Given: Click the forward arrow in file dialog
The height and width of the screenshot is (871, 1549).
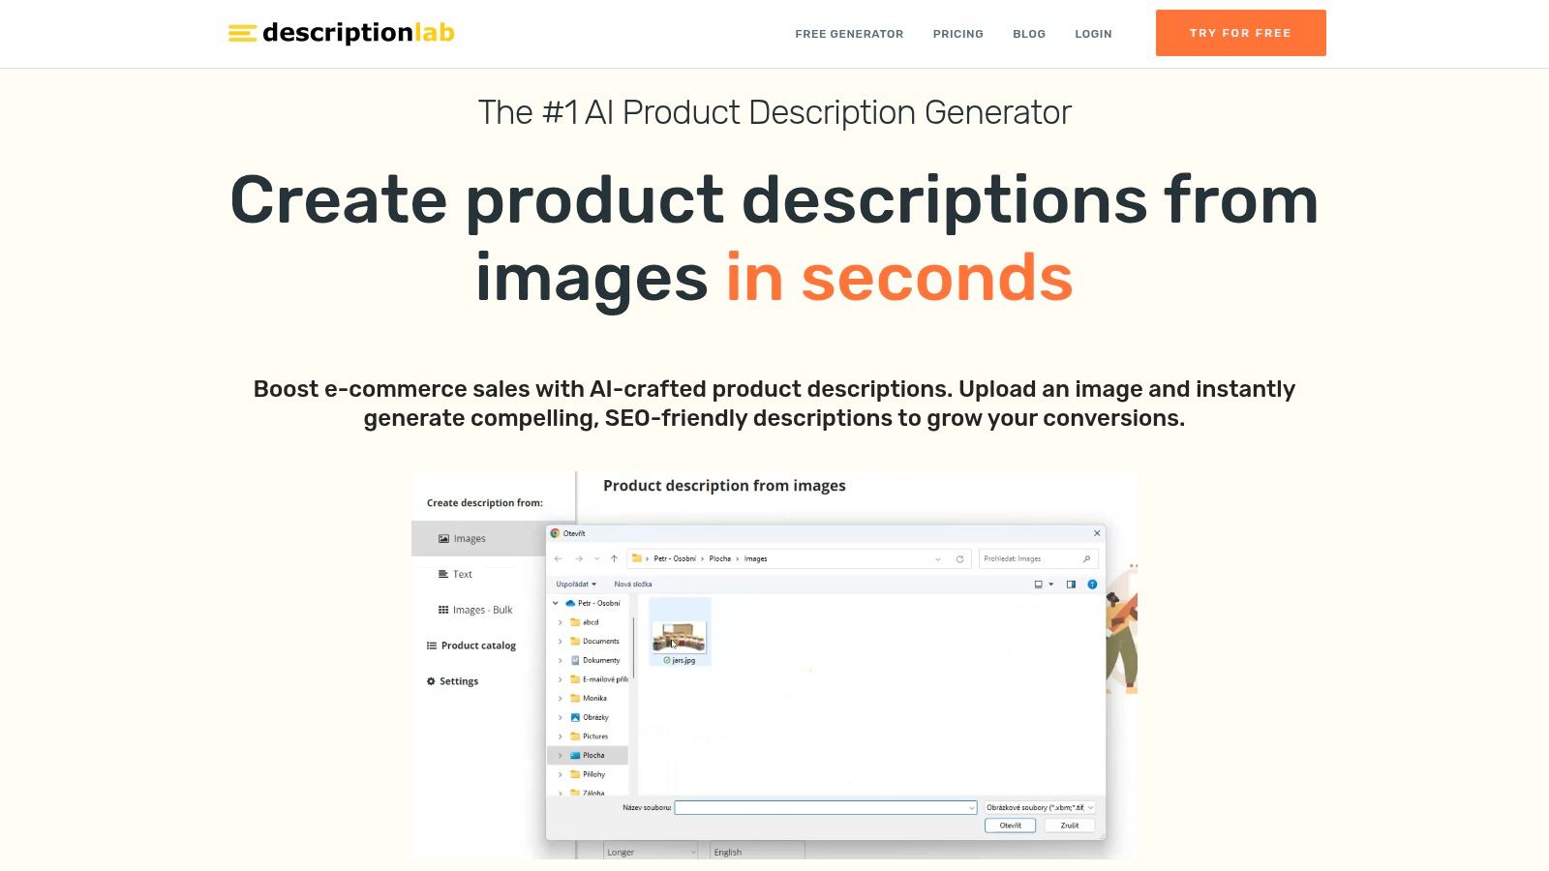Looking at the screenshot, I should pos(579,558).
